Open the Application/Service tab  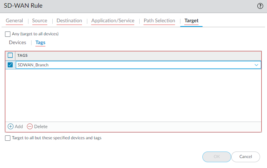click(113, 21)
